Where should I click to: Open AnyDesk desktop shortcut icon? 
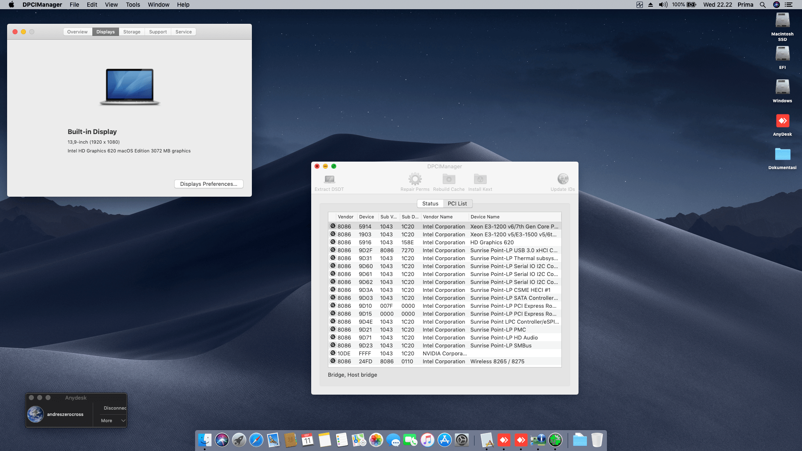tap(782, 122)
